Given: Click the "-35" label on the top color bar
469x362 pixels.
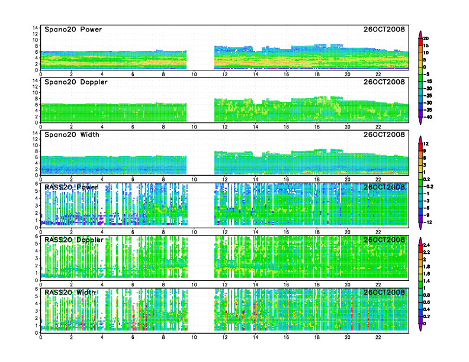Looking at the screenshot, I should (x=428, y=110).
